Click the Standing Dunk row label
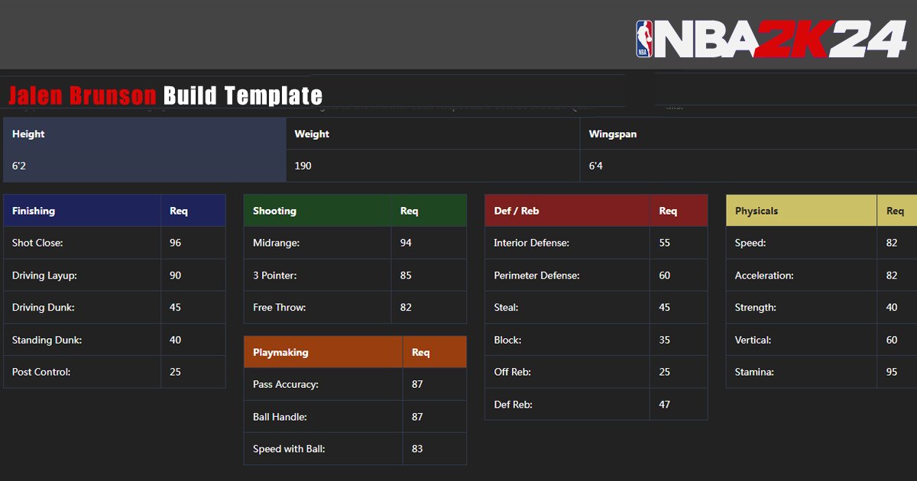This screenshot has width=917, height=481. (47, 340)
